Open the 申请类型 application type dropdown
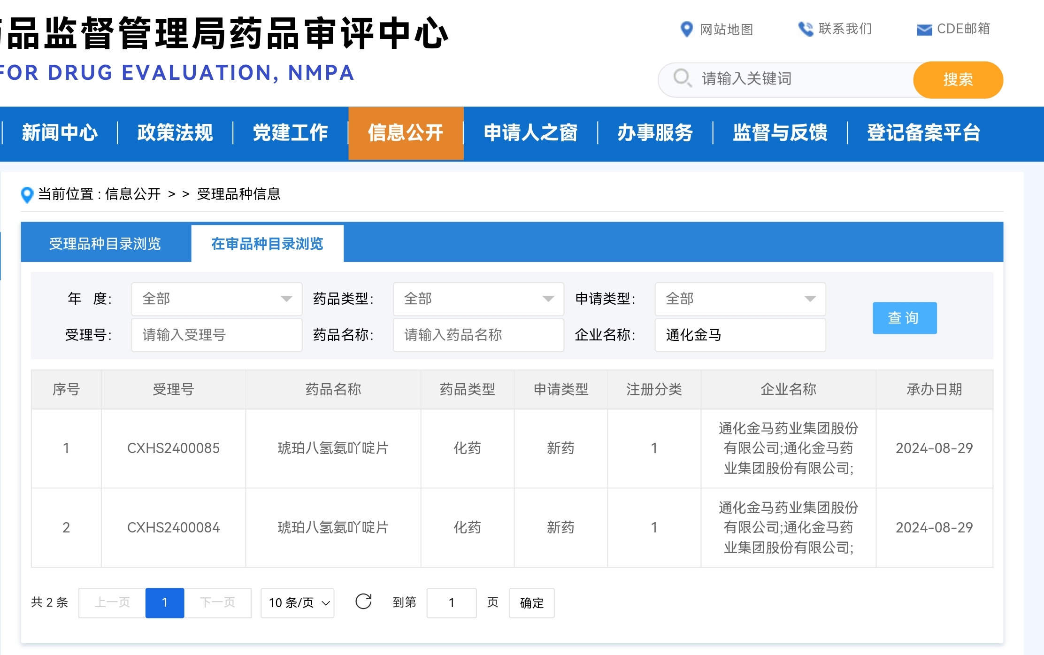1044x655 pixels. (740, 299)
